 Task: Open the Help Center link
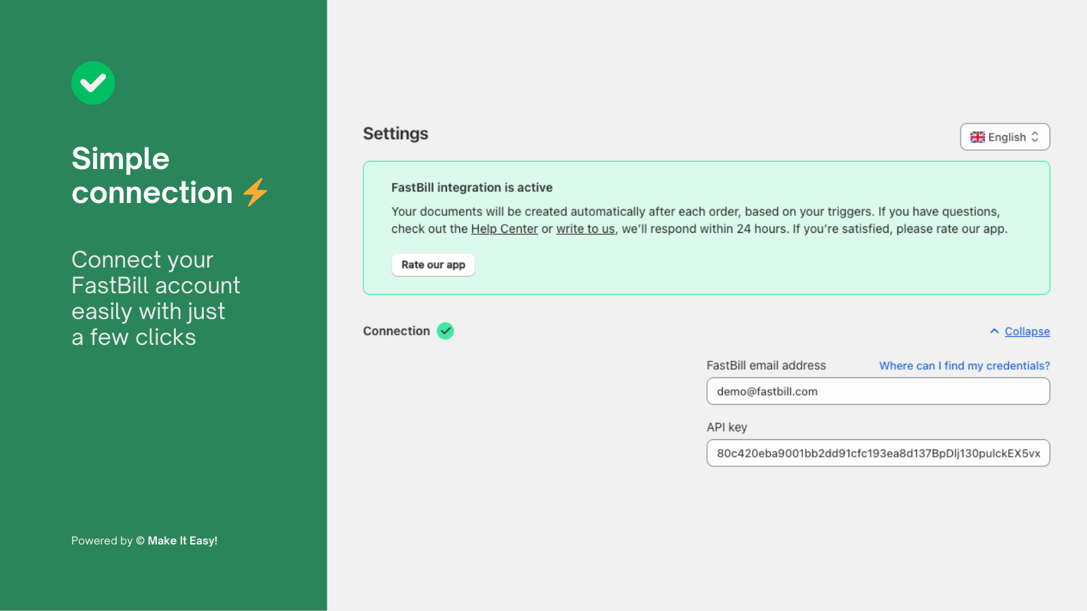coord(504,229)
